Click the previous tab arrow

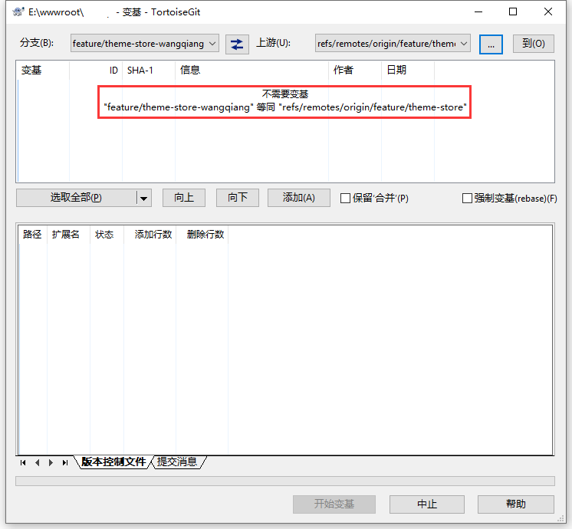37,462
